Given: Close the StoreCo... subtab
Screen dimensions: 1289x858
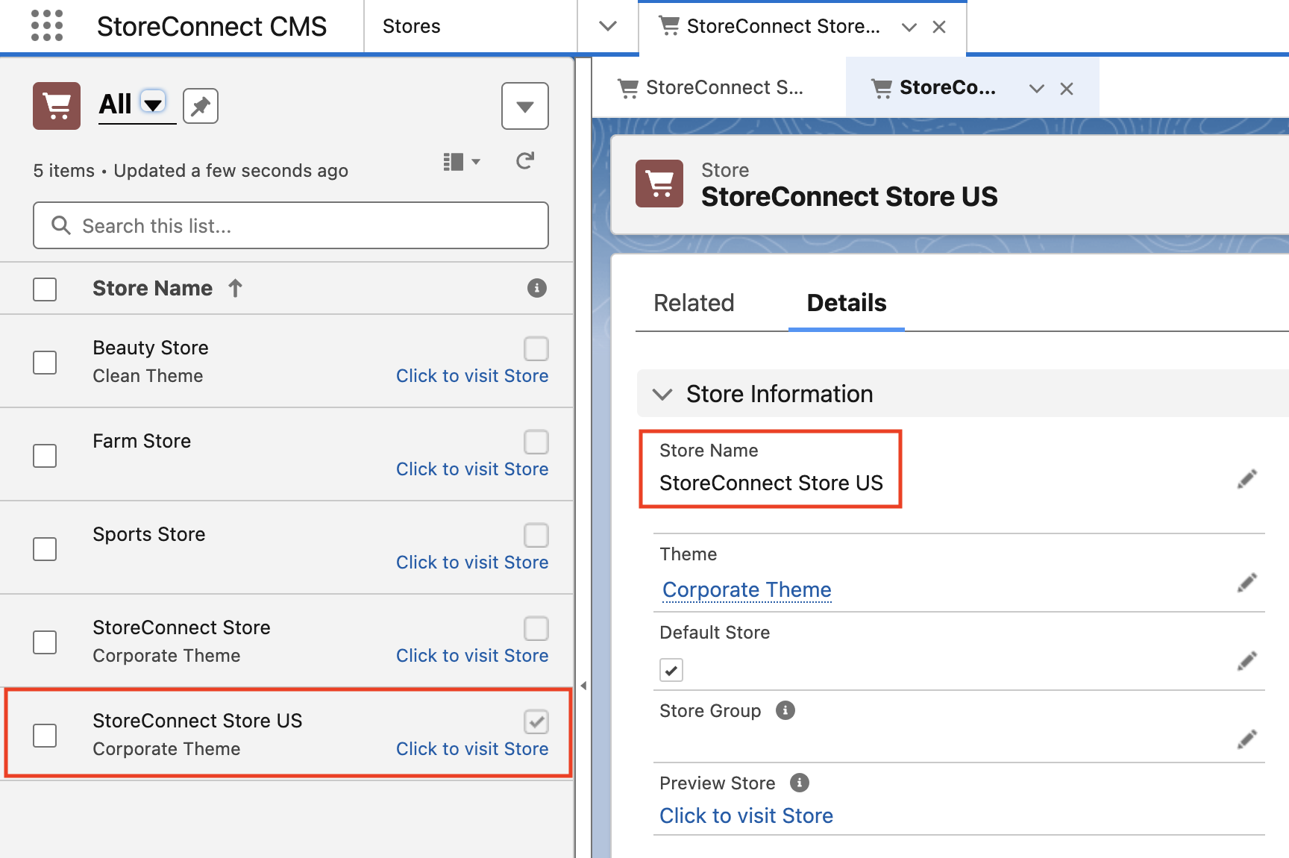Looking at the screenshot, I should coord(1067,89).
